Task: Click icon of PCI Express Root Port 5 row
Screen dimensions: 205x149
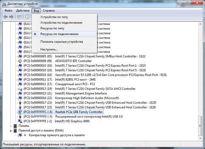Action: (x=20, y=70)
